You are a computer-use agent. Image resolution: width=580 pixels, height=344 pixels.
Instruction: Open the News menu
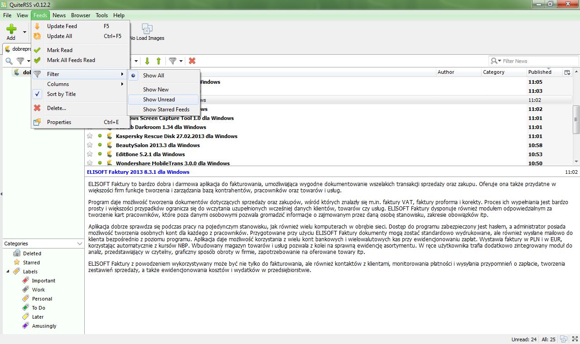pyautogui.click(x=59, y=15)
